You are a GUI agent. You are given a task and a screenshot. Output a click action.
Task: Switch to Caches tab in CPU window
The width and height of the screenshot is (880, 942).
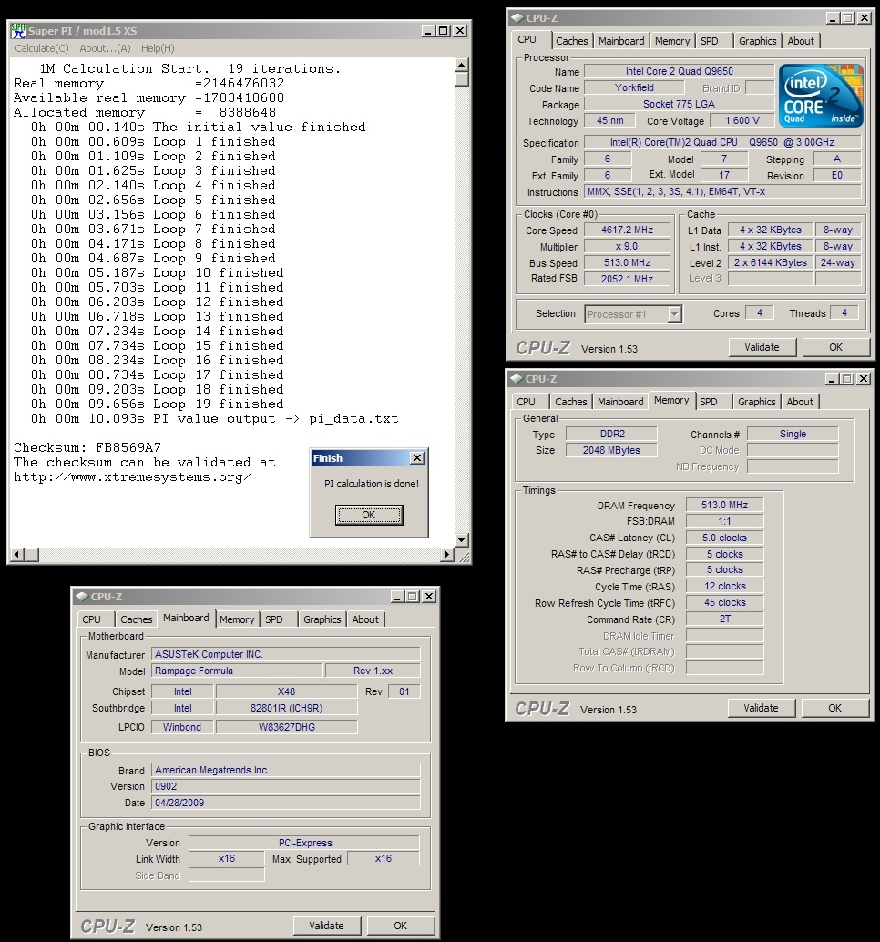(572, 41)
